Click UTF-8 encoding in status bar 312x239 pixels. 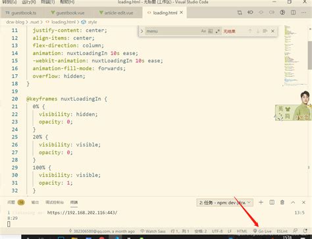click(x=217, y=231)
